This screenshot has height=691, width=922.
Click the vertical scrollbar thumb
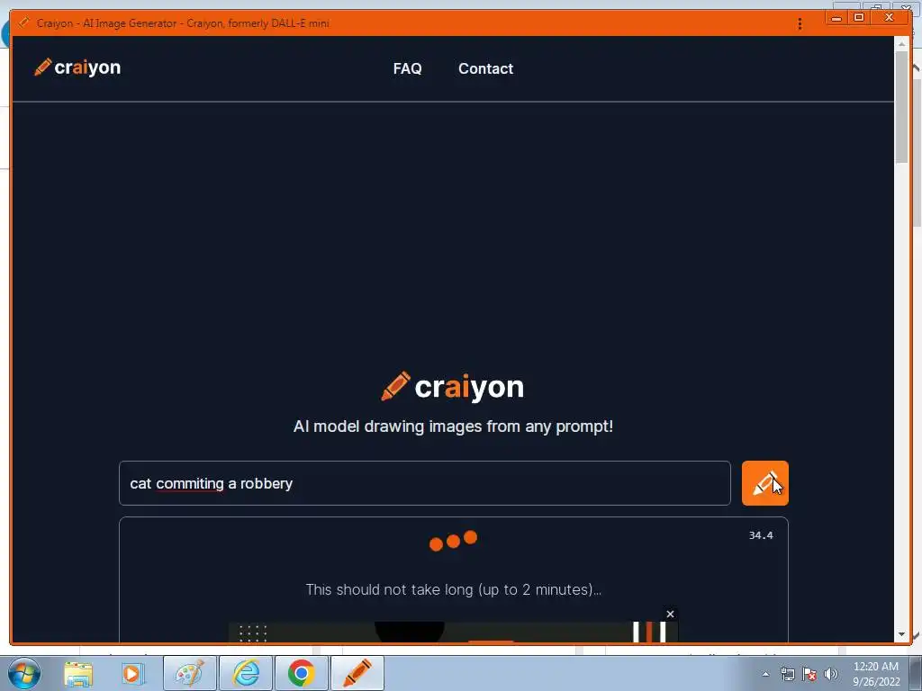[901, 107]
